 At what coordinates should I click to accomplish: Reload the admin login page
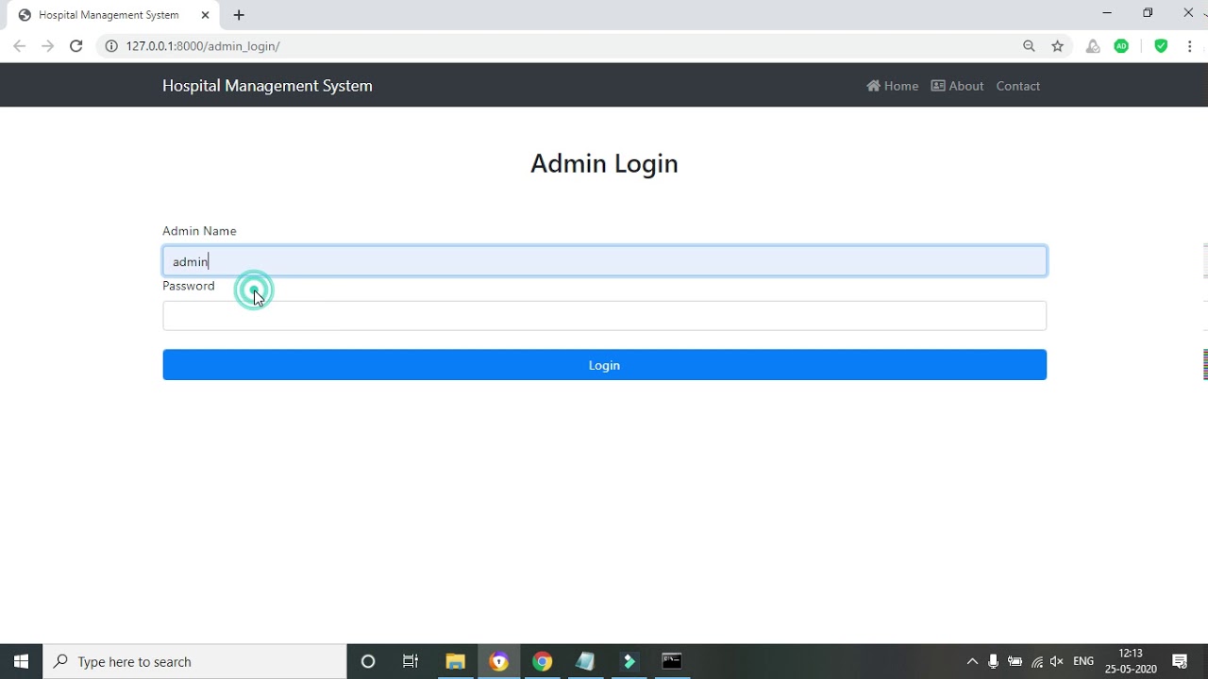[x=76, y=46]
